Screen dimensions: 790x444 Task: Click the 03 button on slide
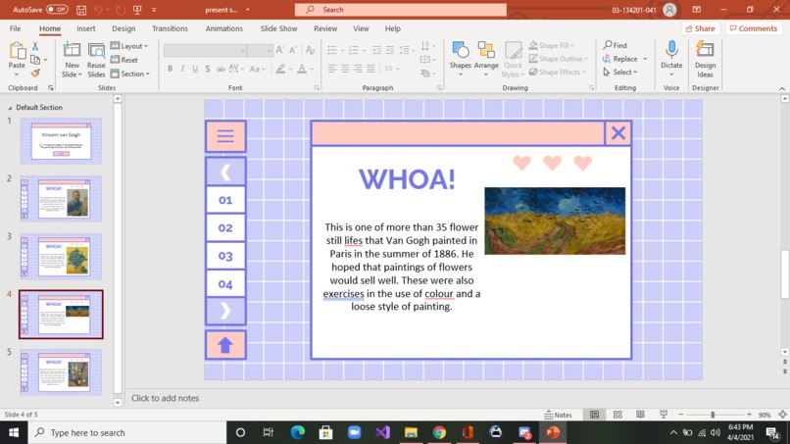pyautogui.click(x=225, y=256)
